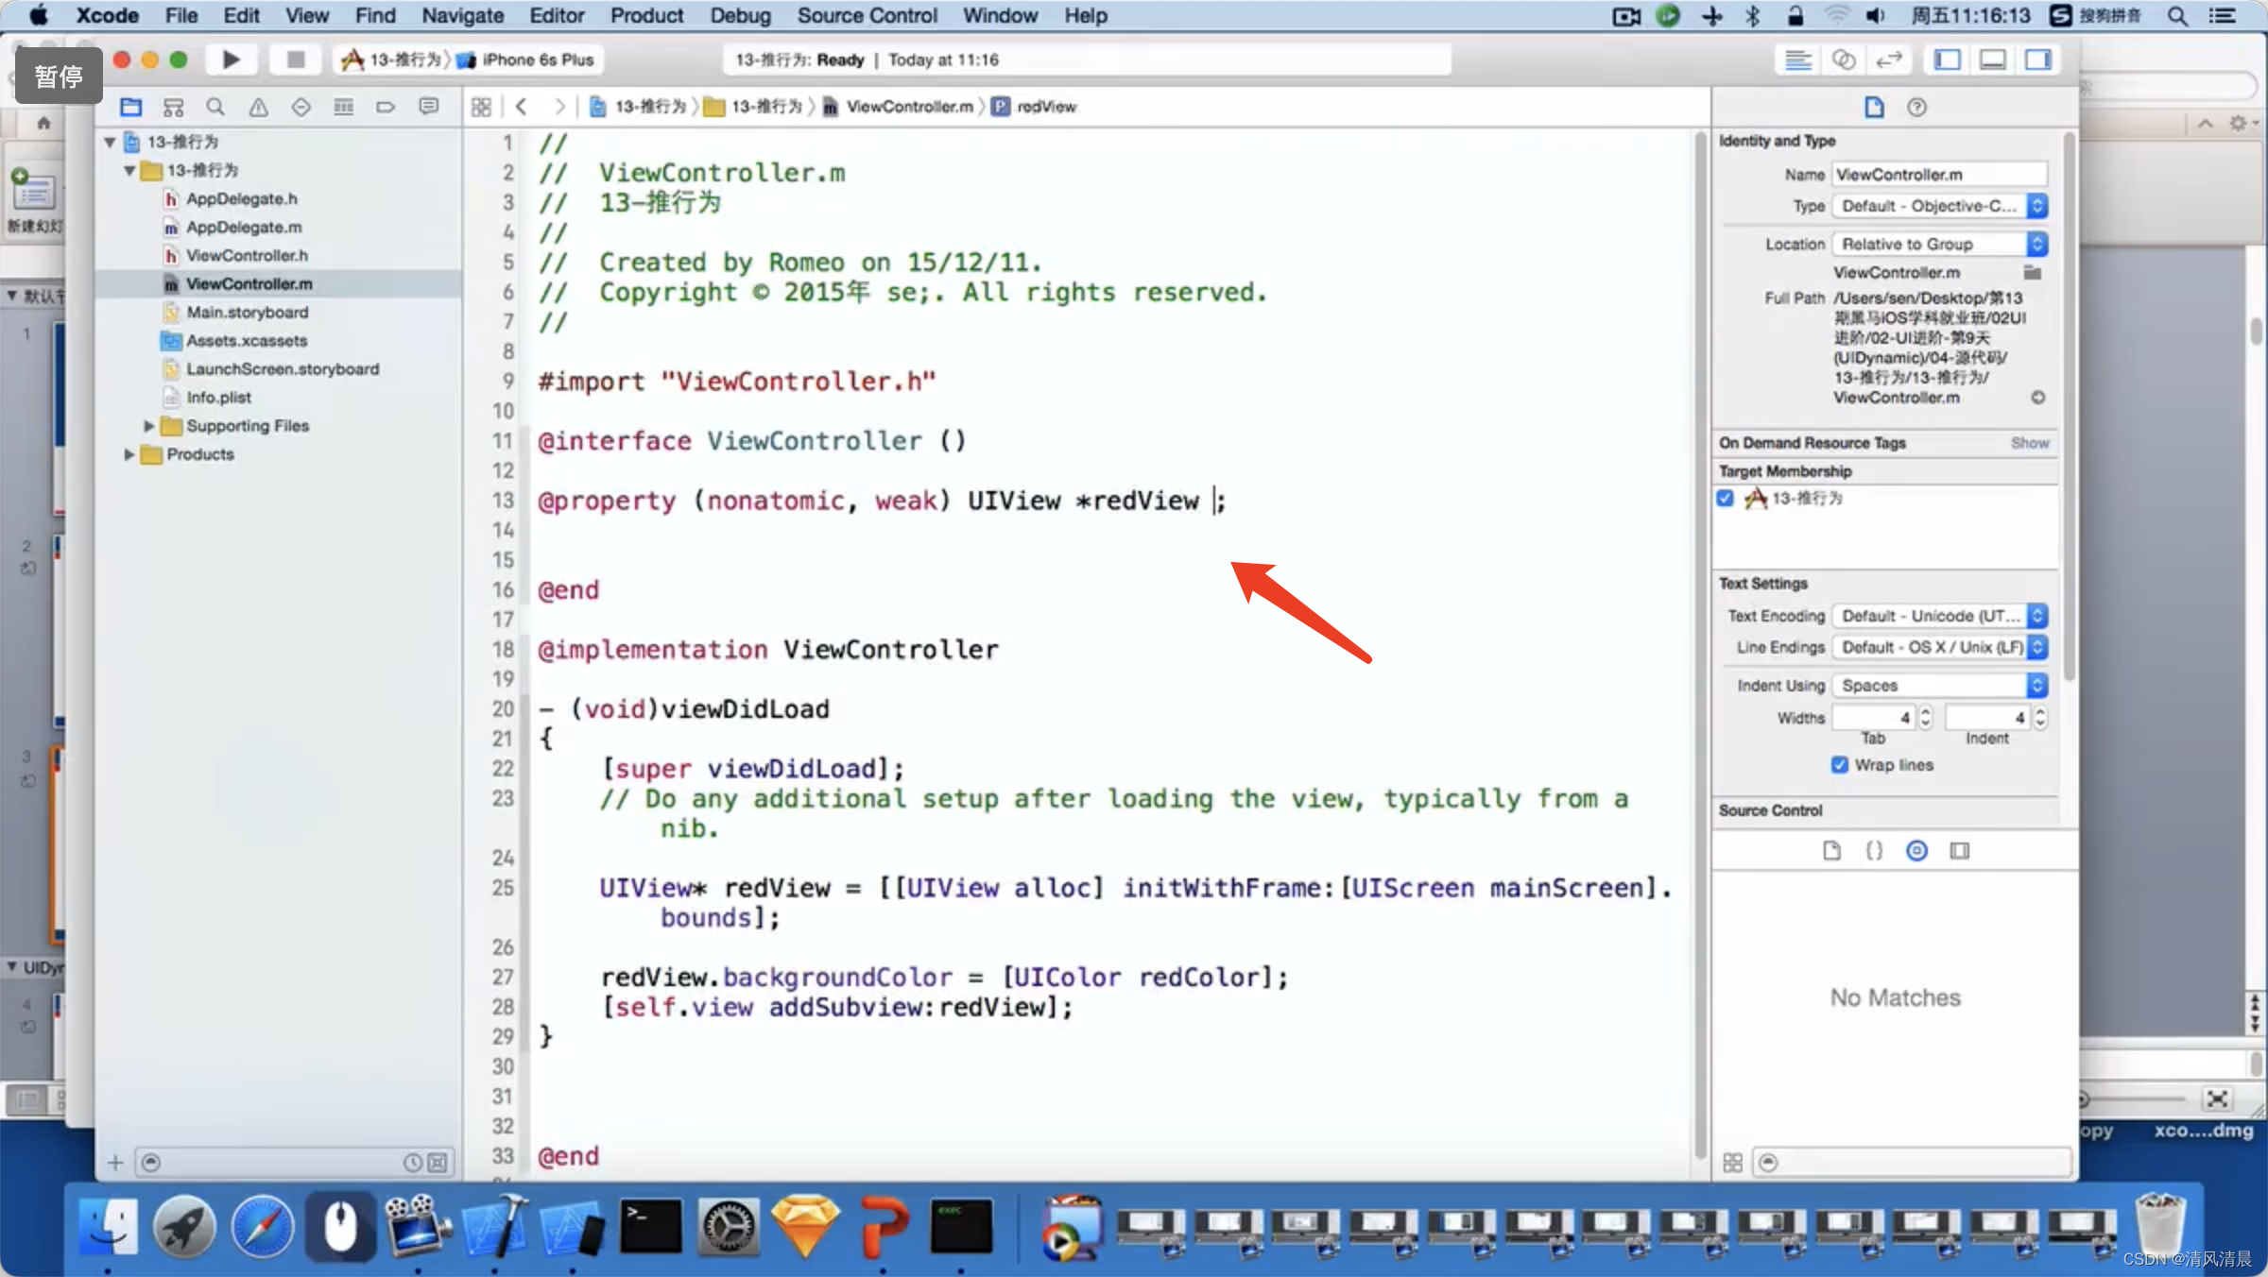Click the Run button to build project
Viewport: 2268px width, 1277px height.
tap(229, 60)
